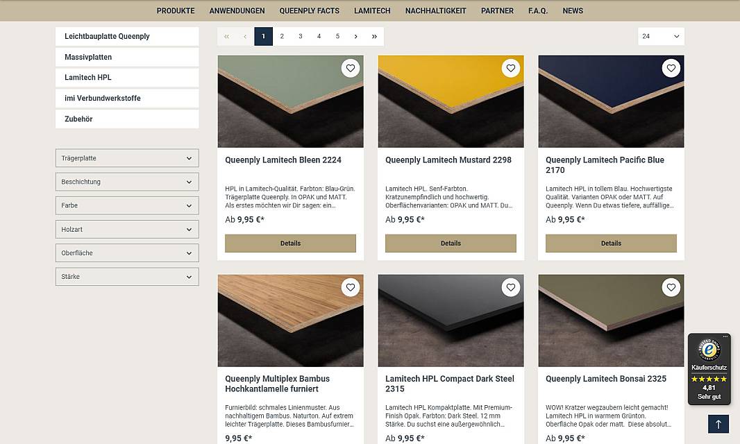Expand the Farbe filter
Screen dimensions: 740x444
point(127,205)
